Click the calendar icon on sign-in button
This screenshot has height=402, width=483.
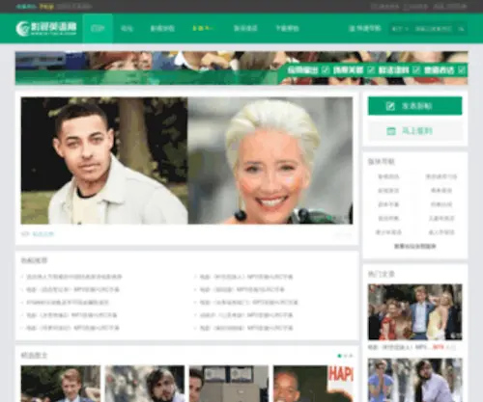tap(391, 131)
